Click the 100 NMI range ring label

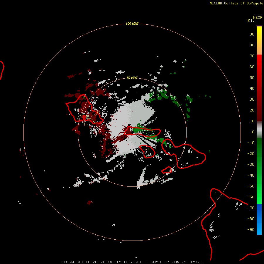132,23
